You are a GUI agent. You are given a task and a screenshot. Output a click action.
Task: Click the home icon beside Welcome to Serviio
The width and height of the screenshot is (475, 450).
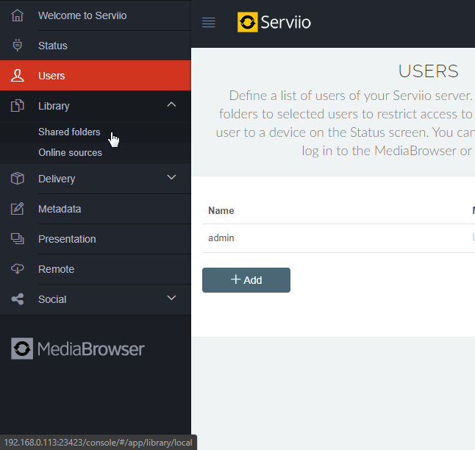pos(17,15)
